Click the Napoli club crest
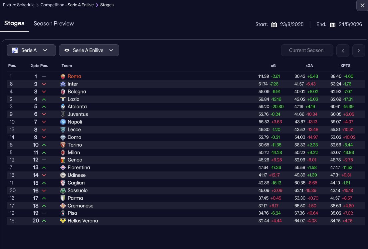 click(x=63, y=122)
